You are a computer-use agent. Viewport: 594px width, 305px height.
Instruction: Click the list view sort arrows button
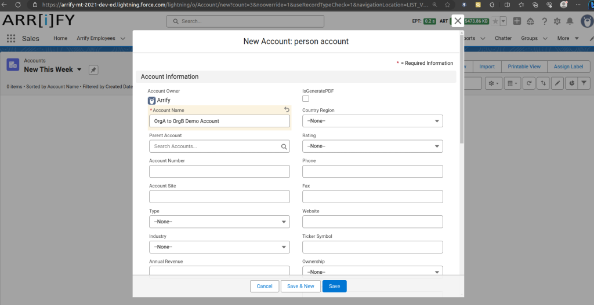pos(543,83)
